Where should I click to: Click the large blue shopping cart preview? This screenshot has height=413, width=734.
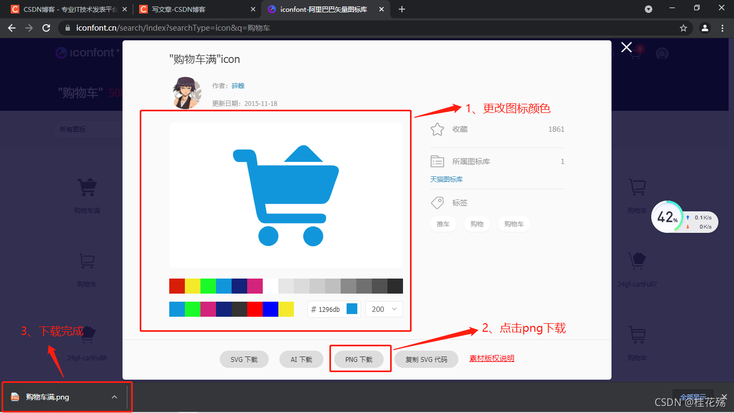[286, 195]
